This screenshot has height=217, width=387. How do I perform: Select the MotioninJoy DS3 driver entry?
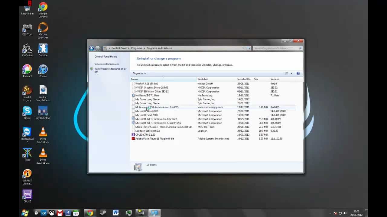[213, 107]
